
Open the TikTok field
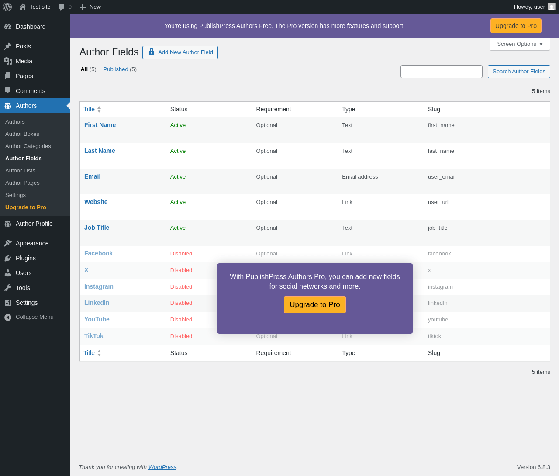93,336
